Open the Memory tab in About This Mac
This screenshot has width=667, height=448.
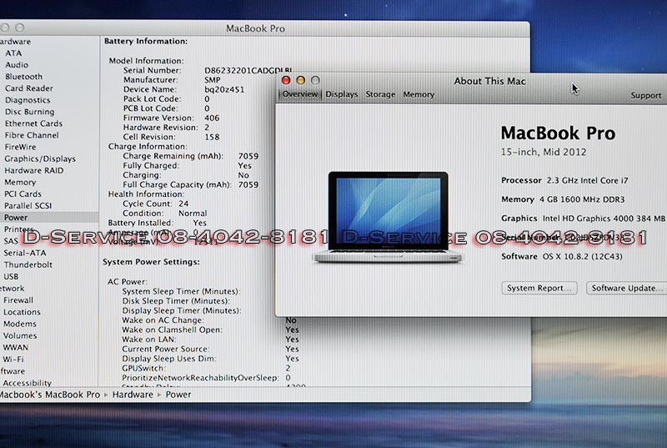(x=419, y=94)
